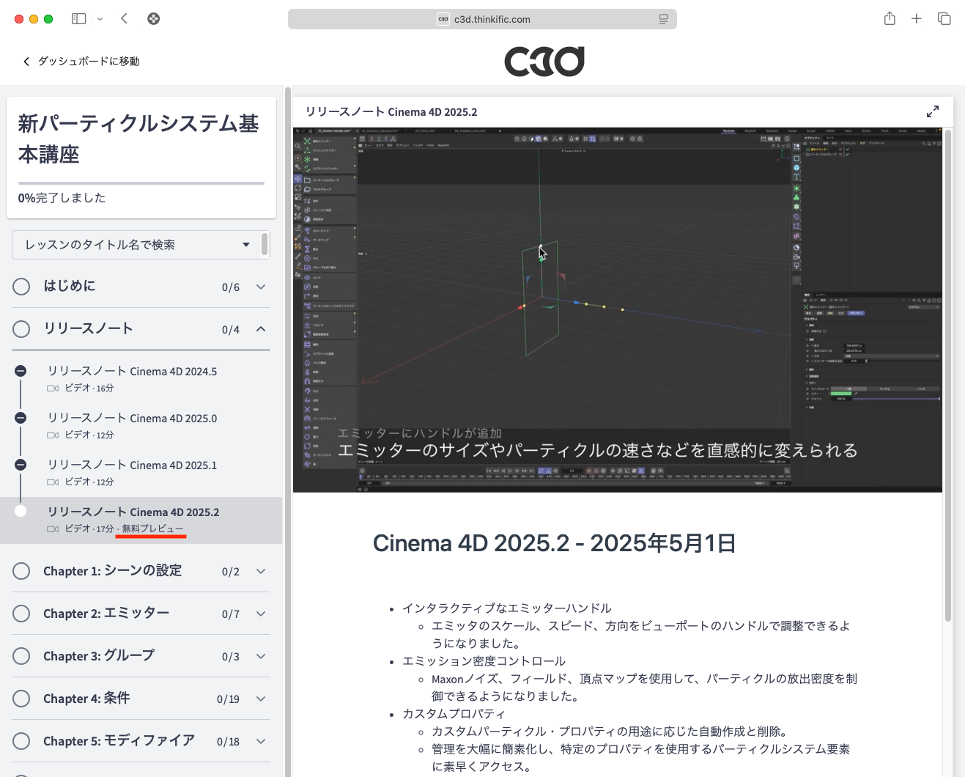965x777 pixels.
Task: Open the Chapter 4: 条件 section title
Action: tap(86, 699)
